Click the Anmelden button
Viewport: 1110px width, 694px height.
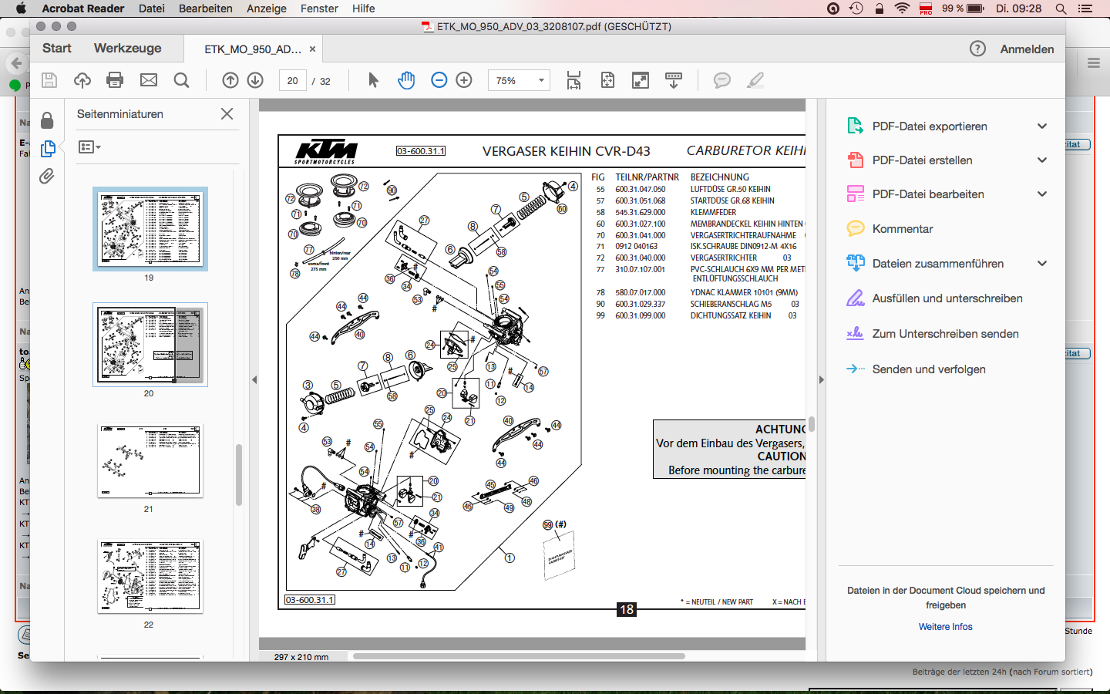coord(1027,49)
